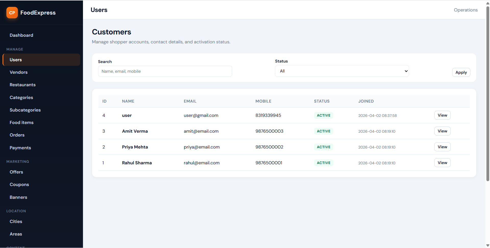Click mobile number 9876500003

pos(269,131)
